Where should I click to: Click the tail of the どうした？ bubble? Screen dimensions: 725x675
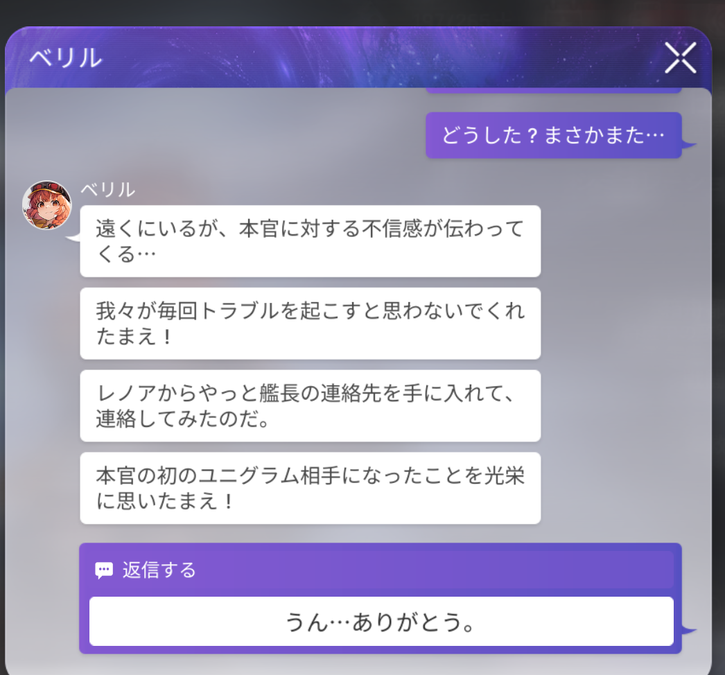[689, 146]
